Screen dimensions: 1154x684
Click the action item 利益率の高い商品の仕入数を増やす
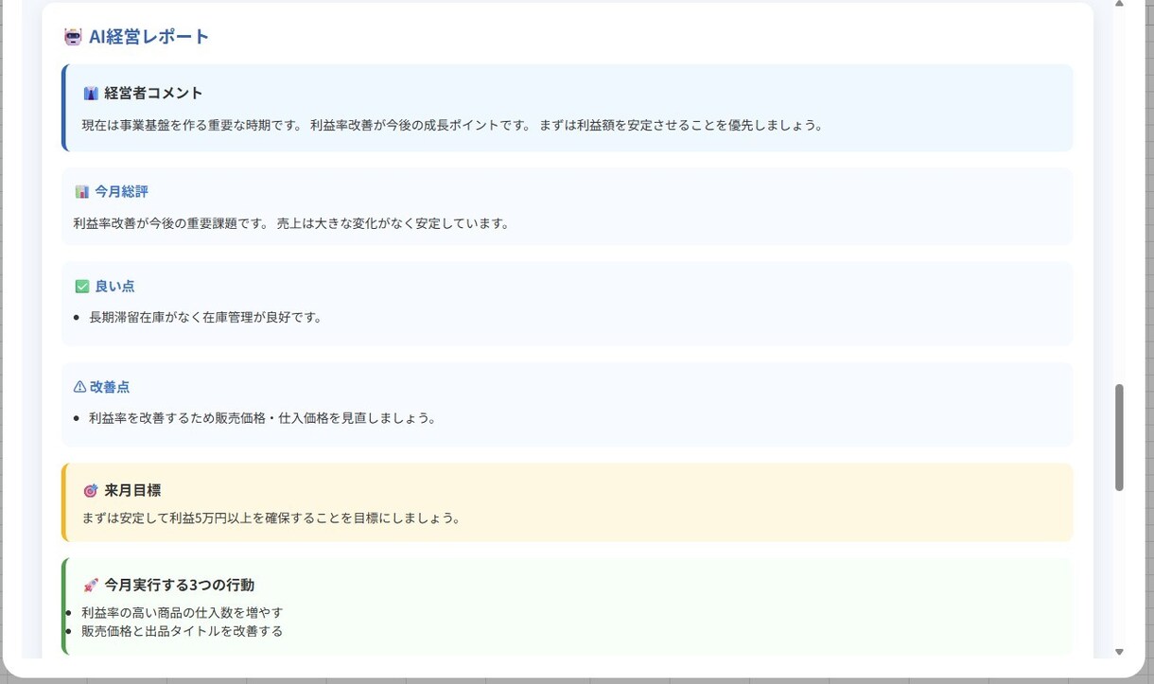(x=182, y=613)
